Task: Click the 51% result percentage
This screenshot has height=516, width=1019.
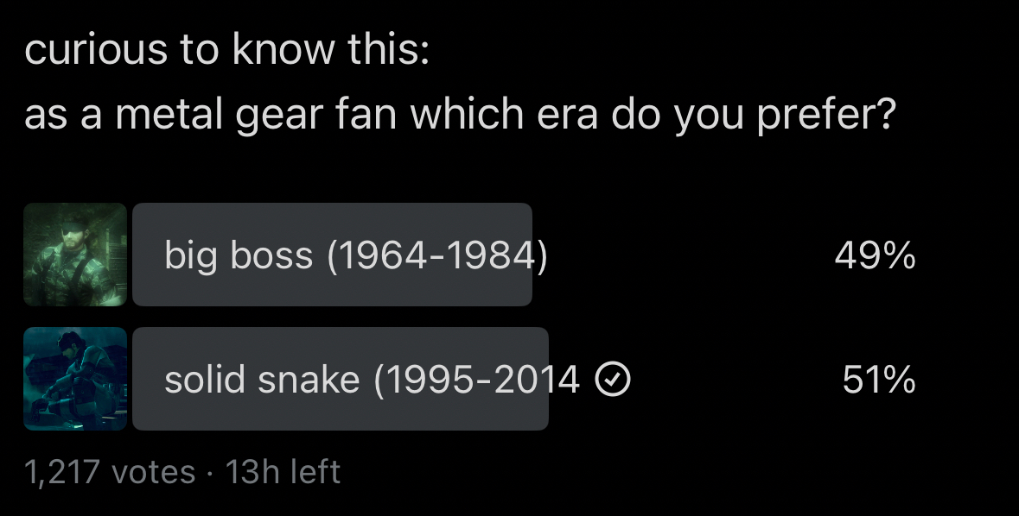Action: [x=879, y=380]
